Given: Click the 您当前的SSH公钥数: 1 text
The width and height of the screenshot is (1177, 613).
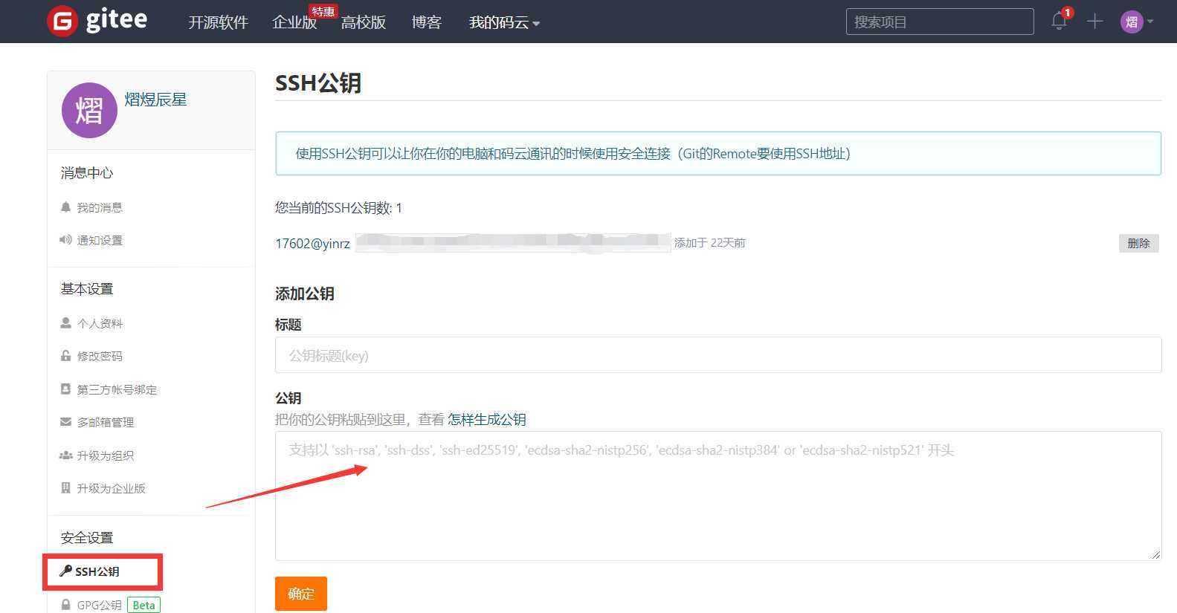Looking at the screenshot, I should tap(338, 208).
